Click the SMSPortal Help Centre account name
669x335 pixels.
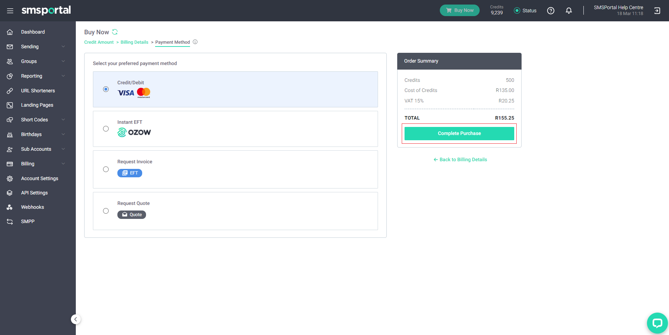click(x=618, y=7)
